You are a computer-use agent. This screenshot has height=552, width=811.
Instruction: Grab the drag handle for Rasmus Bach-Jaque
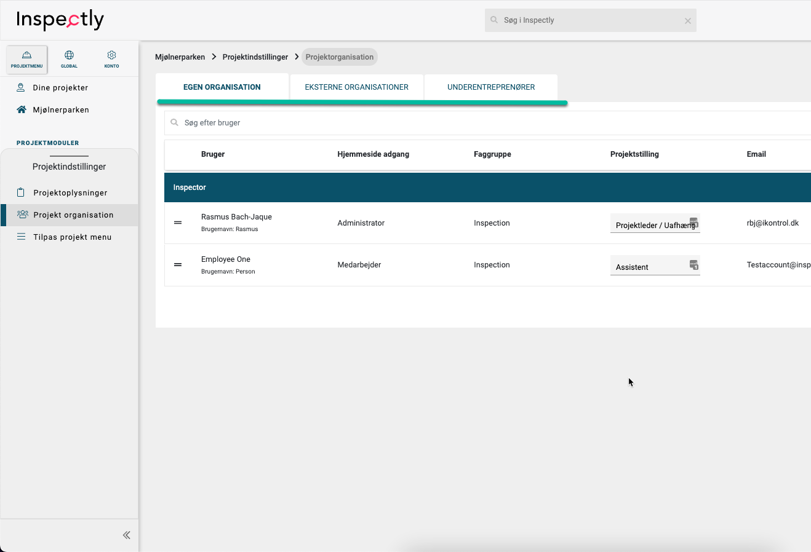coord(178,223)
